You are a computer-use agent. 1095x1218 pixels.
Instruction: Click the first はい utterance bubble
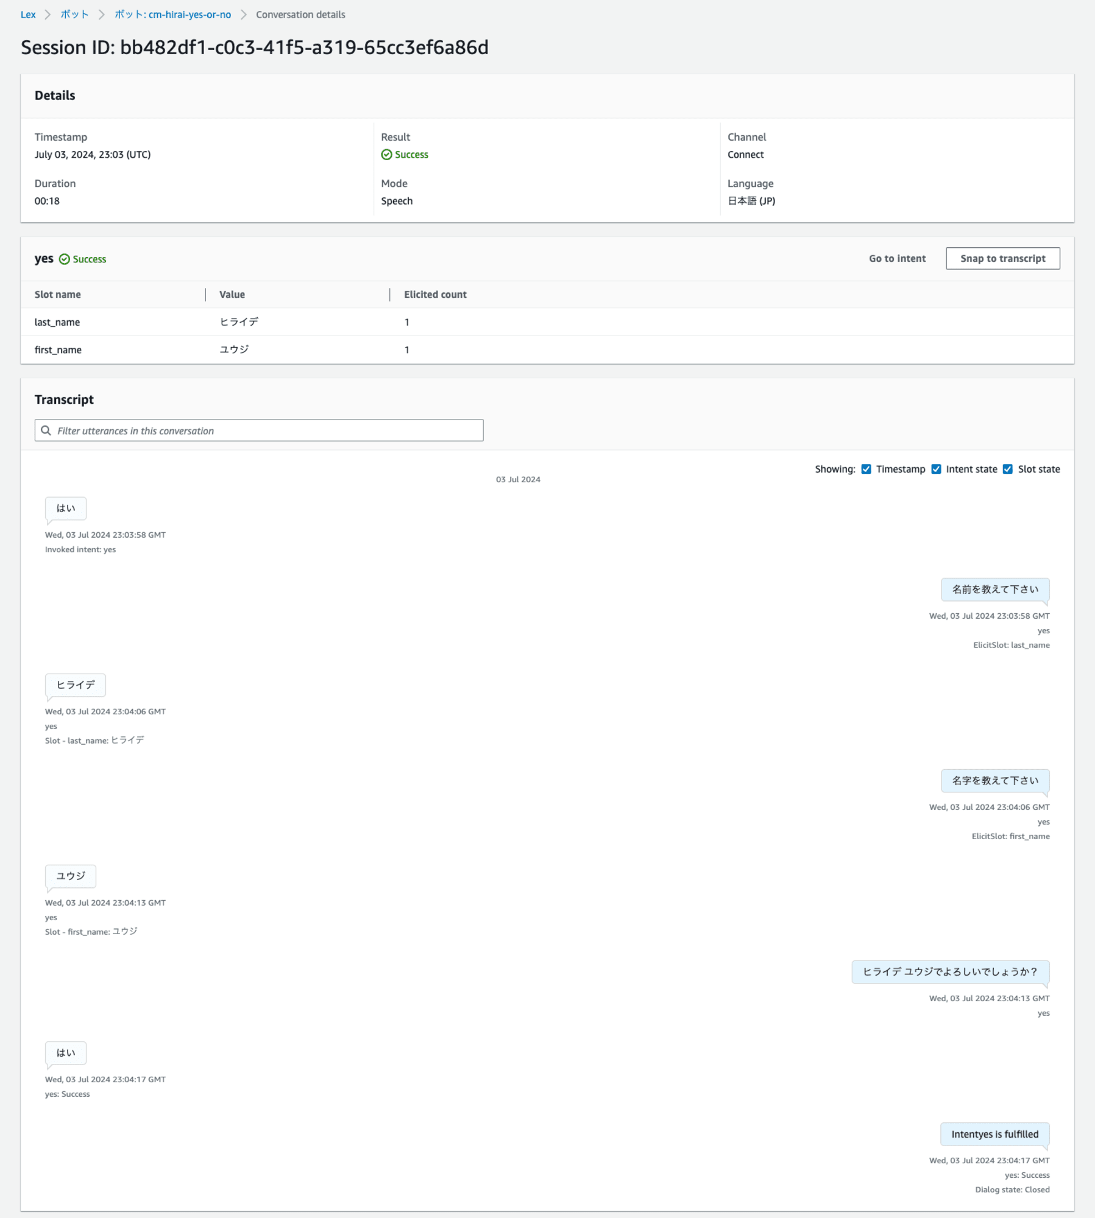coord(66,509)
